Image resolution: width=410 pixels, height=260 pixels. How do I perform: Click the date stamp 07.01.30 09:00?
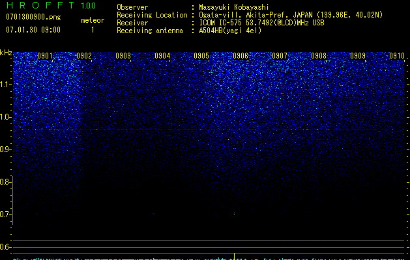coord(33,30)
